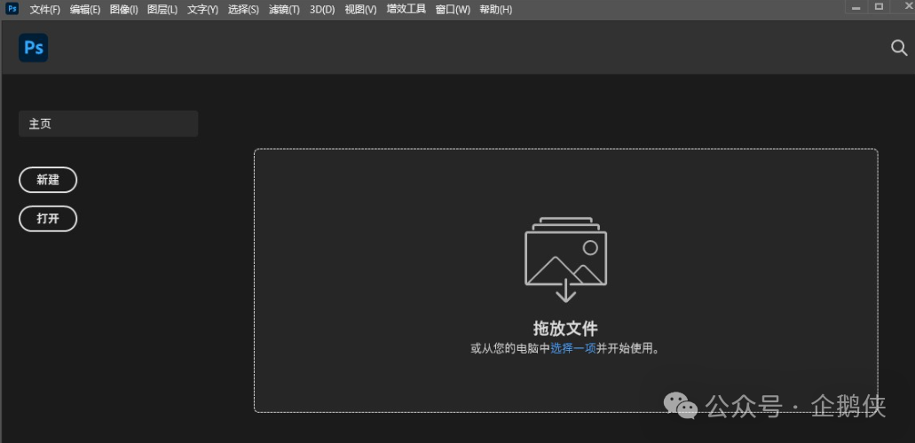Click the Photoshop Ps home logo icon
This screenshot has height=443, width=915.
pyautogui.click(x=33, y=48)
